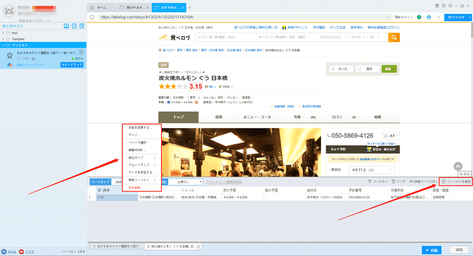Image resolution: width=473 pixels, height=256 pixels.
Task: Open the 2名 party size dropdown
Action: point(375,37)
